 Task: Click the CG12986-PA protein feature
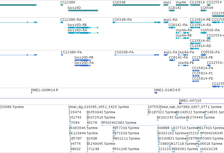coord(62,55)
